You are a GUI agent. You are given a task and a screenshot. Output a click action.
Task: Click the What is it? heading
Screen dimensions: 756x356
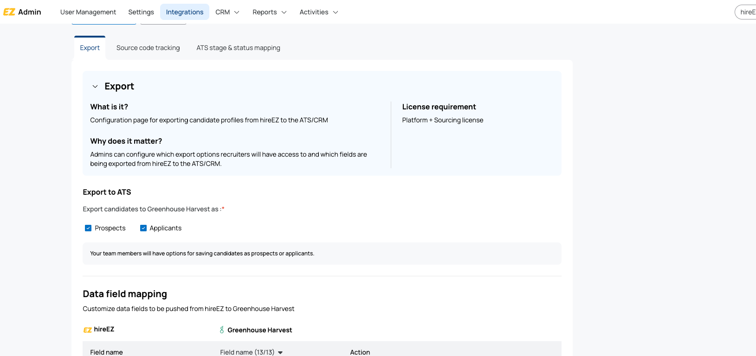pyautogui.click(x=109, y=107)
